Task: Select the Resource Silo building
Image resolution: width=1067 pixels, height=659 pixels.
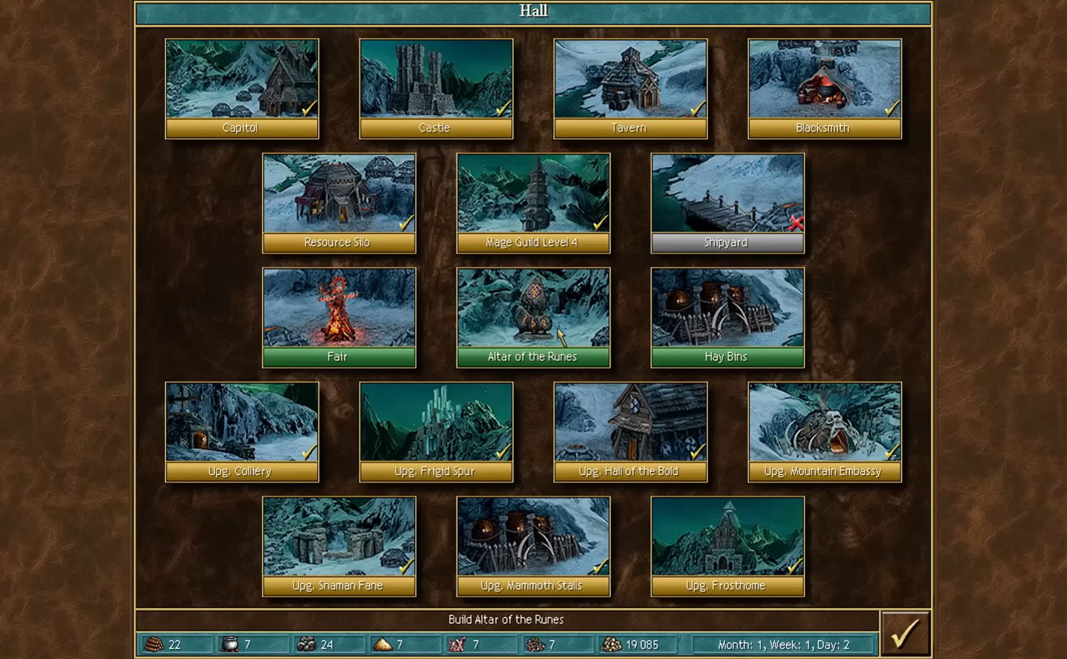Action: [x=339, y=203]
